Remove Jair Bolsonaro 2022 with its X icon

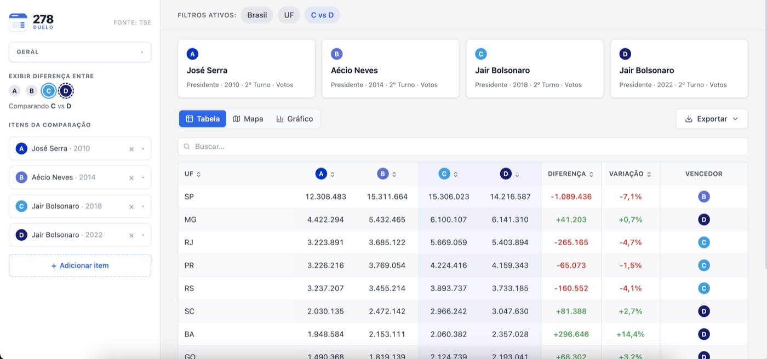coord(131,235)
